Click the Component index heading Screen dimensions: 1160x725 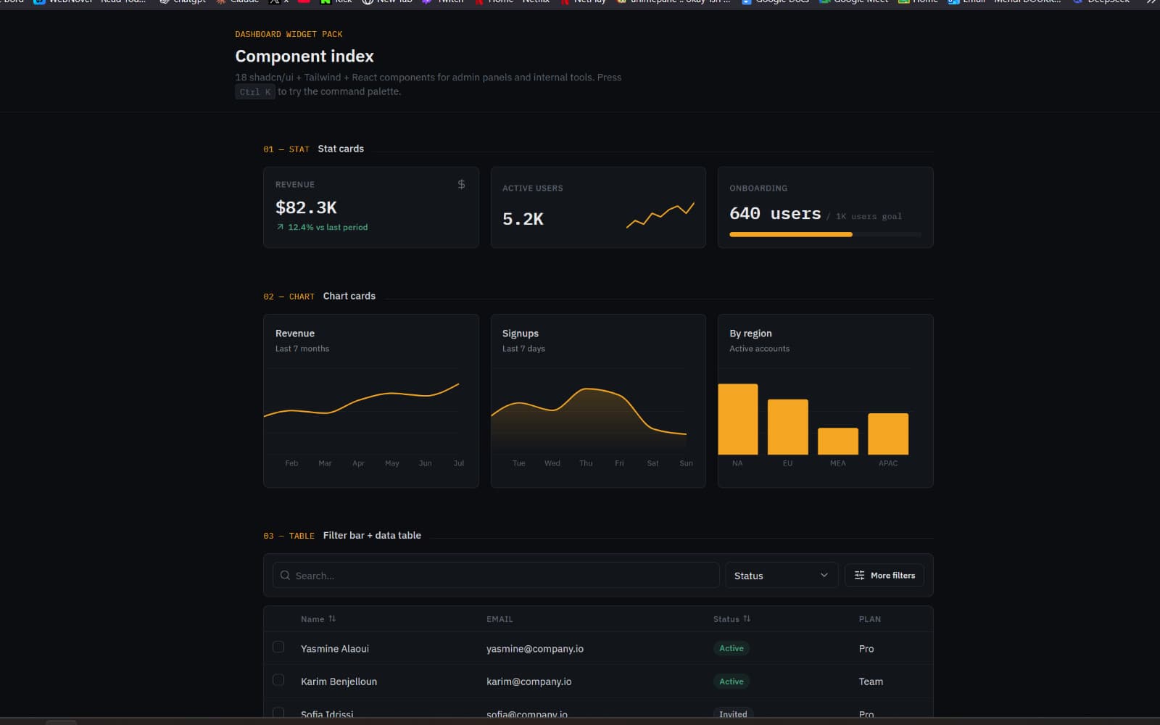click(x=304, y=56)
